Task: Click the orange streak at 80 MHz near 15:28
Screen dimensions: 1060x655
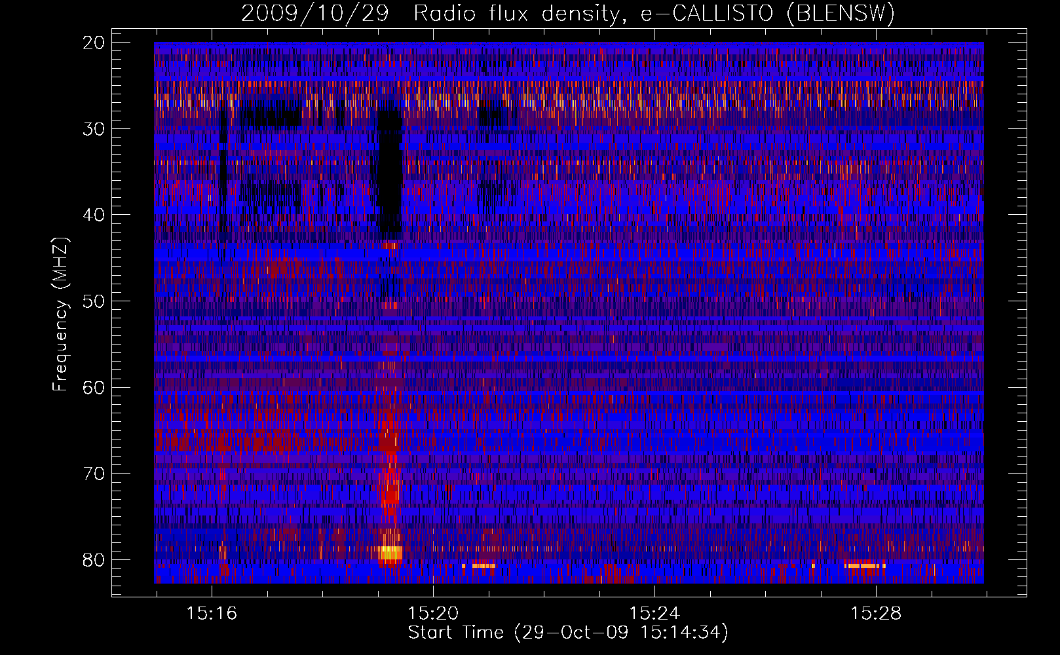Action: coord(865,565)
